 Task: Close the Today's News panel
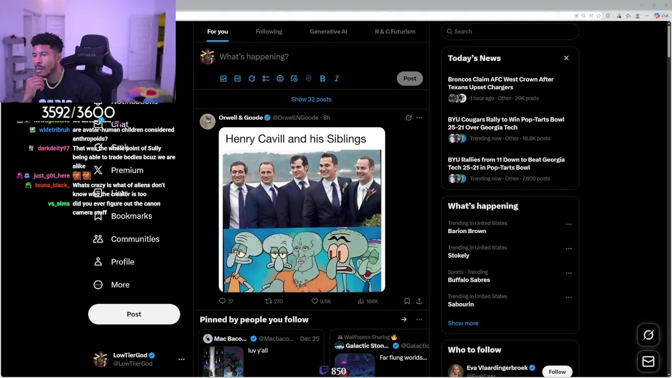[566, 58]
